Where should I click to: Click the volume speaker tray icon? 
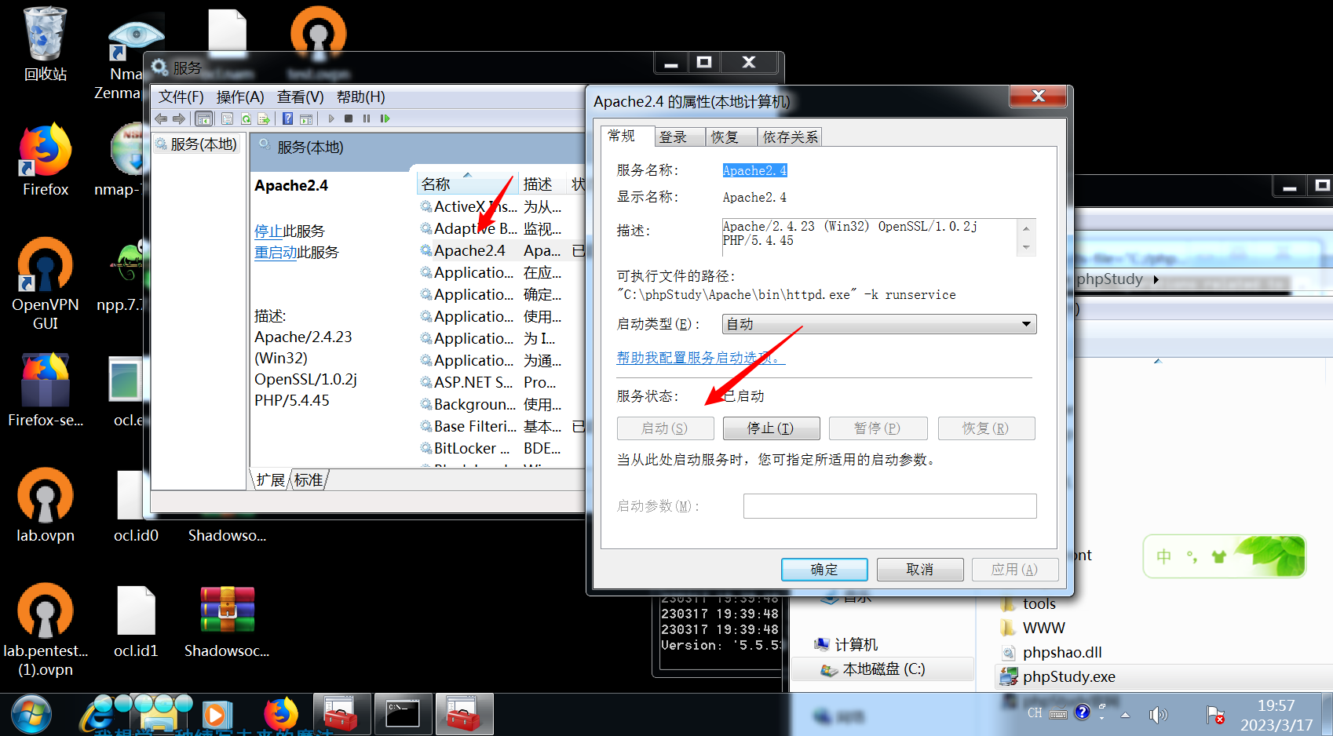[1158, 714]
